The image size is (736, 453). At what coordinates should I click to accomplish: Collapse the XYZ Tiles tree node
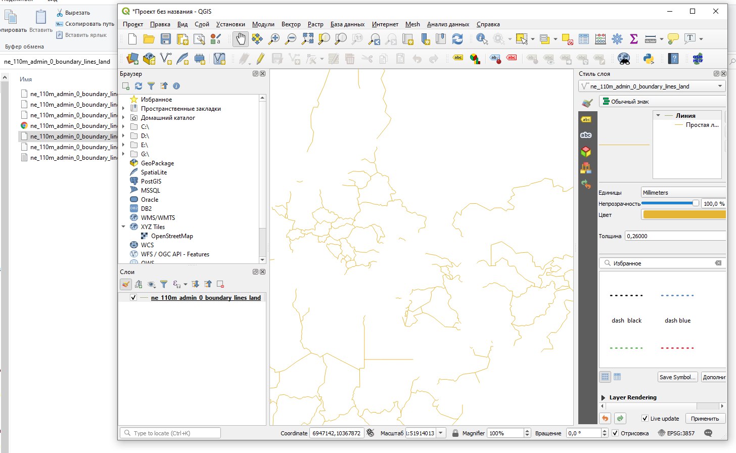coord(123,227)
